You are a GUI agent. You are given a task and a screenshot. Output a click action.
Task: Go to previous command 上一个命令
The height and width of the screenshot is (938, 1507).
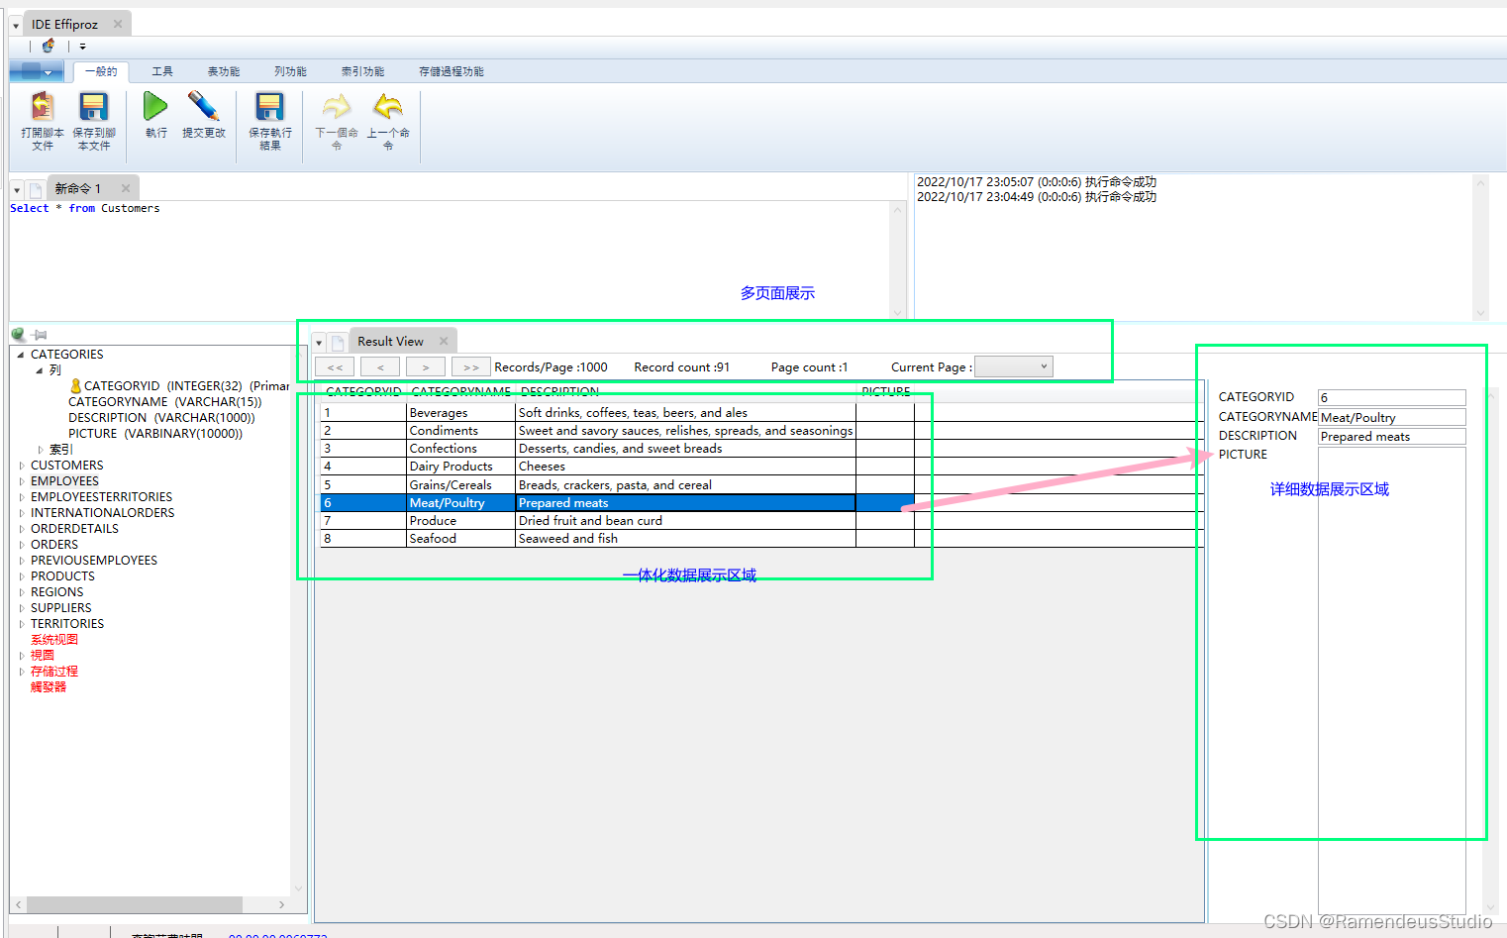pos(388,121)
